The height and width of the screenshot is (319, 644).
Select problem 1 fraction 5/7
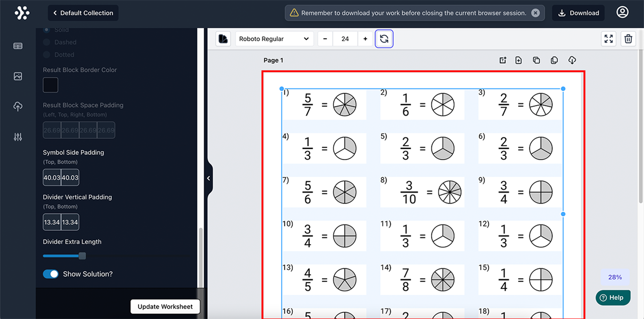(x=307, y=105)
